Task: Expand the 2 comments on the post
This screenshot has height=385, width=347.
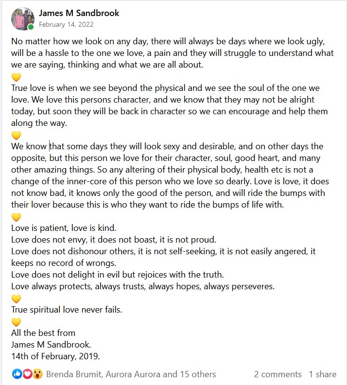Action: pyautogui.click(x=278, y=374)
